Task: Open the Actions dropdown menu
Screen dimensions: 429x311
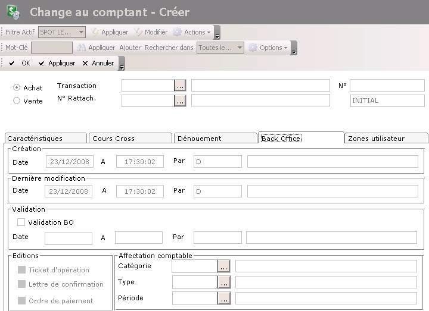Action: click(191, 32)
